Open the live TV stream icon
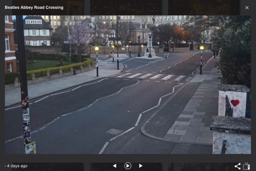256x171 pixels. pyautogui.click(x=247, y=166)
